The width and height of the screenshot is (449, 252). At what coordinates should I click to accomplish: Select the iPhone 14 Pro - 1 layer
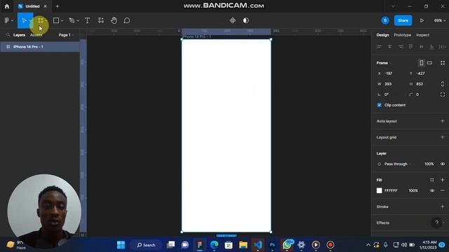(x=40, y=47)
